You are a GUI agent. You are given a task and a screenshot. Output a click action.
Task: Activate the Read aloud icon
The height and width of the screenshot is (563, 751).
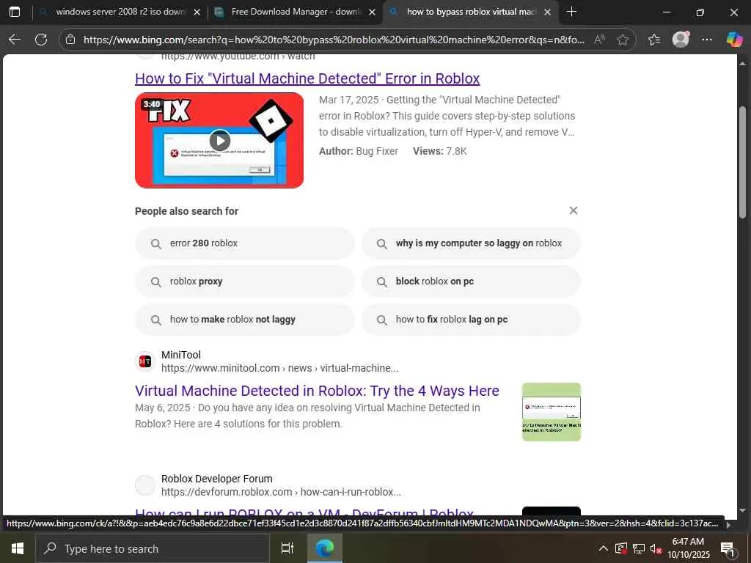tap(598, 40)
